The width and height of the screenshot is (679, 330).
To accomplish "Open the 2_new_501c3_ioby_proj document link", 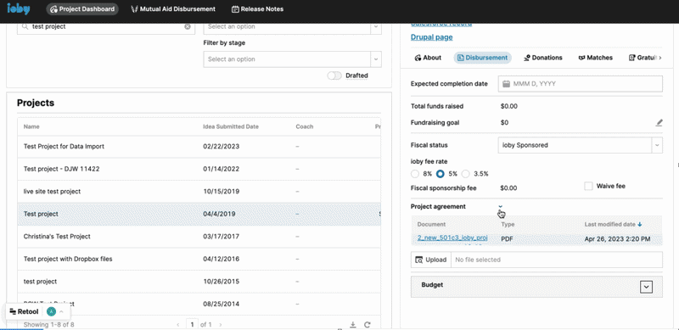I will (x=452, y=238).
